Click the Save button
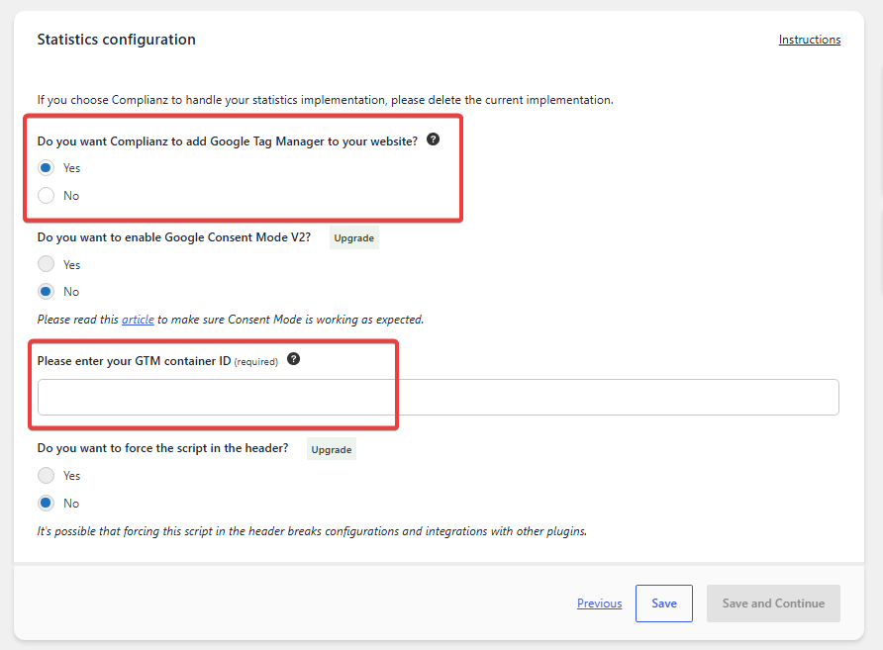The width and height of the screenshot is (883, 650). (664, 604)
